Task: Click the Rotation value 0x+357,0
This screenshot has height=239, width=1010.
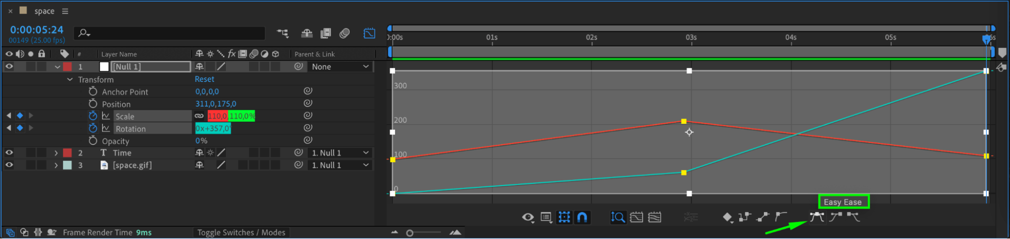Action: click(x=213, y=128)
